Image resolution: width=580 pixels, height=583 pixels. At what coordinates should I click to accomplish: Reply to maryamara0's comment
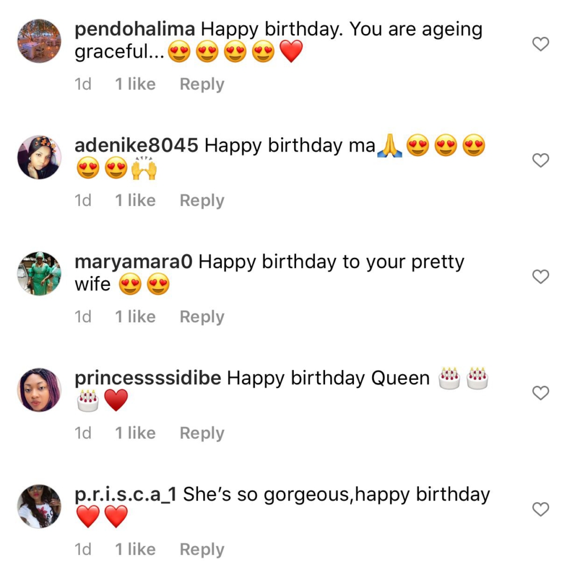pyautogui.click(x=201, y=317)
